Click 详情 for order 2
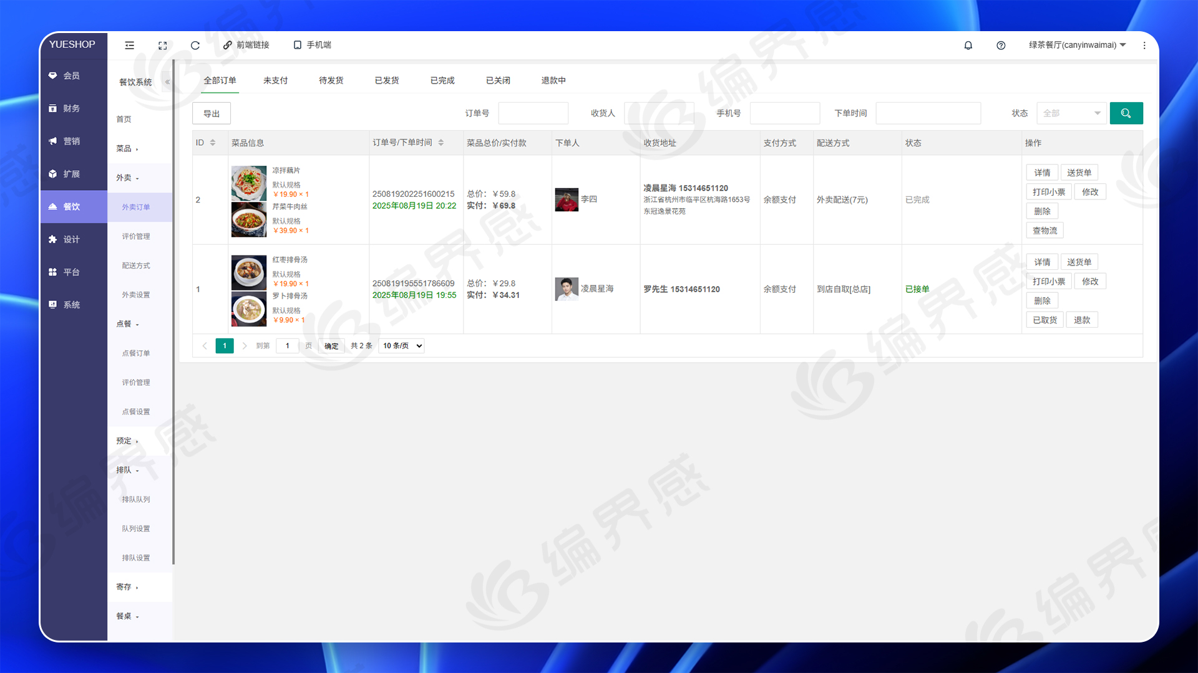Image resolution: width=1198 pixels, height=673 pixels. pos(1042,173)
